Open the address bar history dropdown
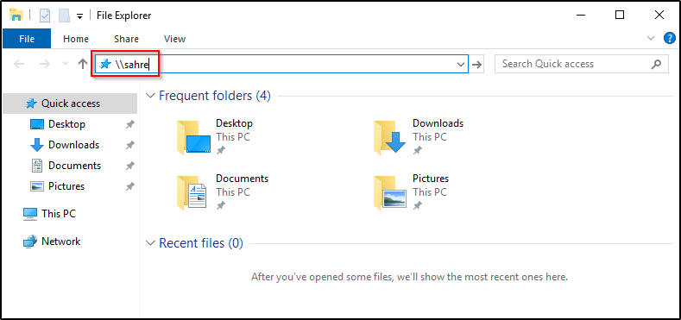 461,65
